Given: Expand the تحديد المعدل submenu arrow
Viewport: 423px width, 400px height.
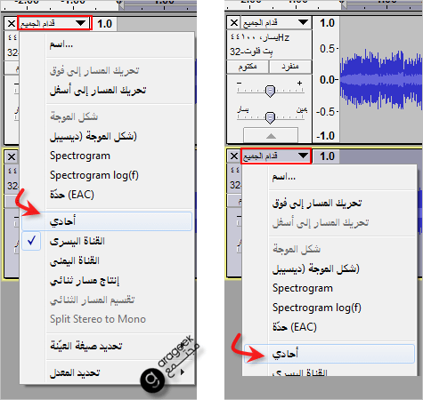Looking at the screenshot, I should click(x=183, y=372).
